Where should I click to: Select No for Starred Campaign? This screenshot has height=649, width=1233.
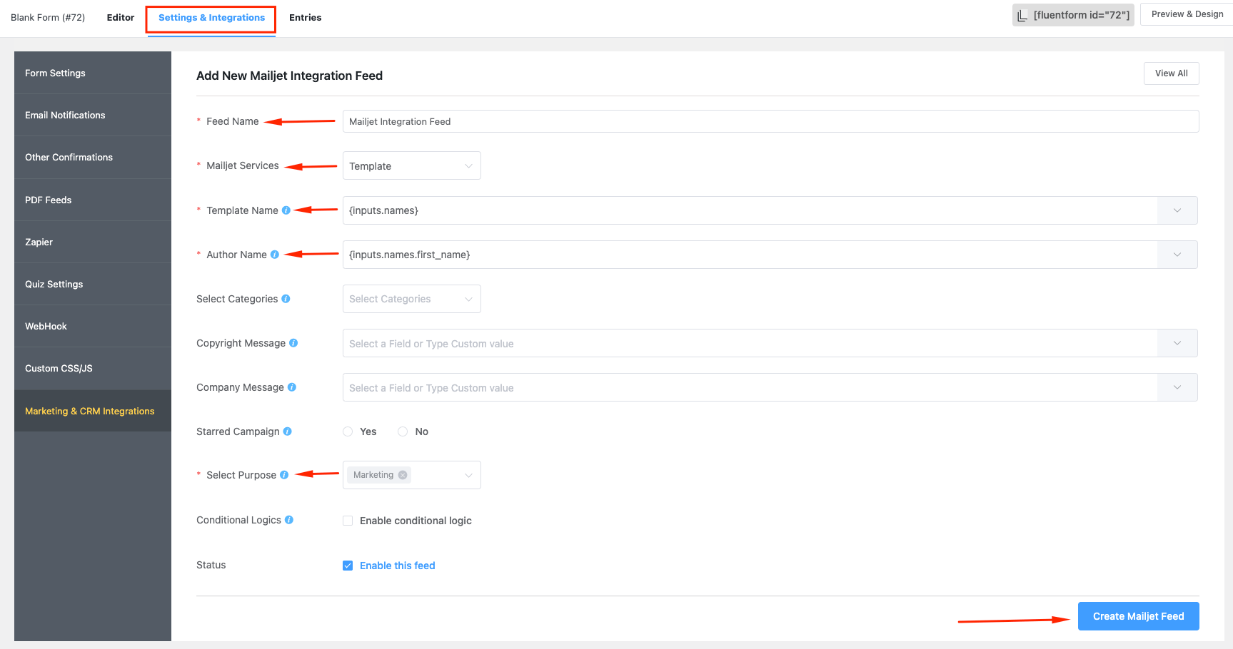(403, 431)
